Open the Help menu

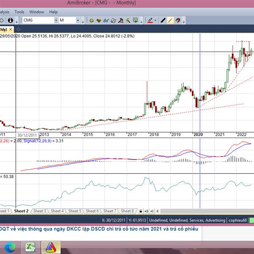point(53,12)
